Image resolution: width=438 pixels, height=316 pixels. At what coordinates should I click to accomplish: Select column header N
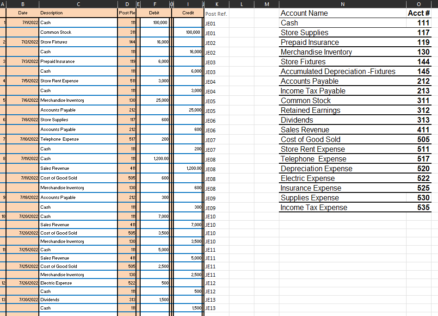[342, 4]
